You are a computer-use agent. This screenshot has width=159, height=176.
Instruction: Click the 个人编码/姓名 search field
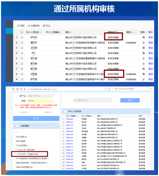[x=93, y=100]
